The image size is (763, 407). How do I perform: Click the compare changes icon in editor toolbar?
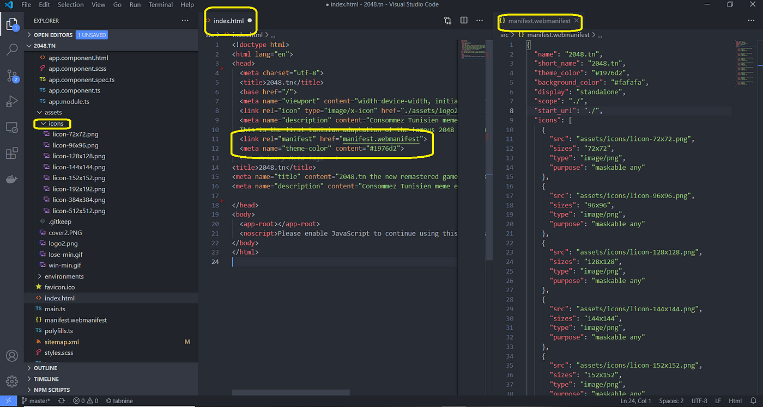click(x=447, y=21)
